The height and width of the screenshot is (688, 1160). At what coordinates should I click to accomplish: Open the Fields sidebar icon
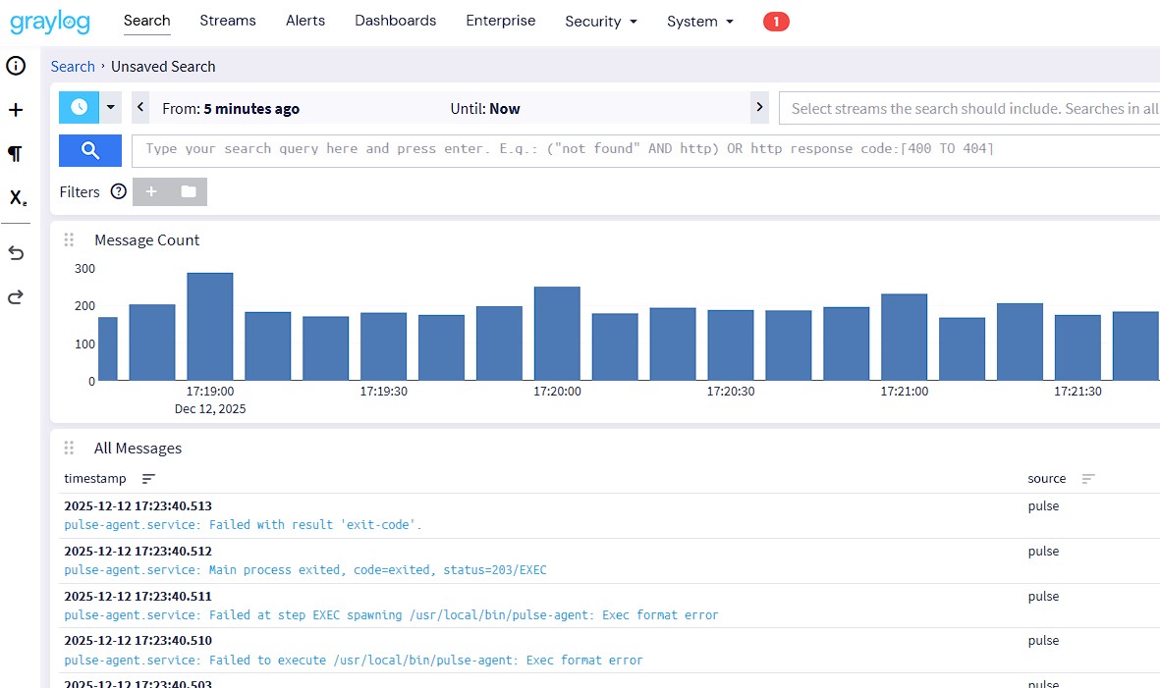click(15, 197)
